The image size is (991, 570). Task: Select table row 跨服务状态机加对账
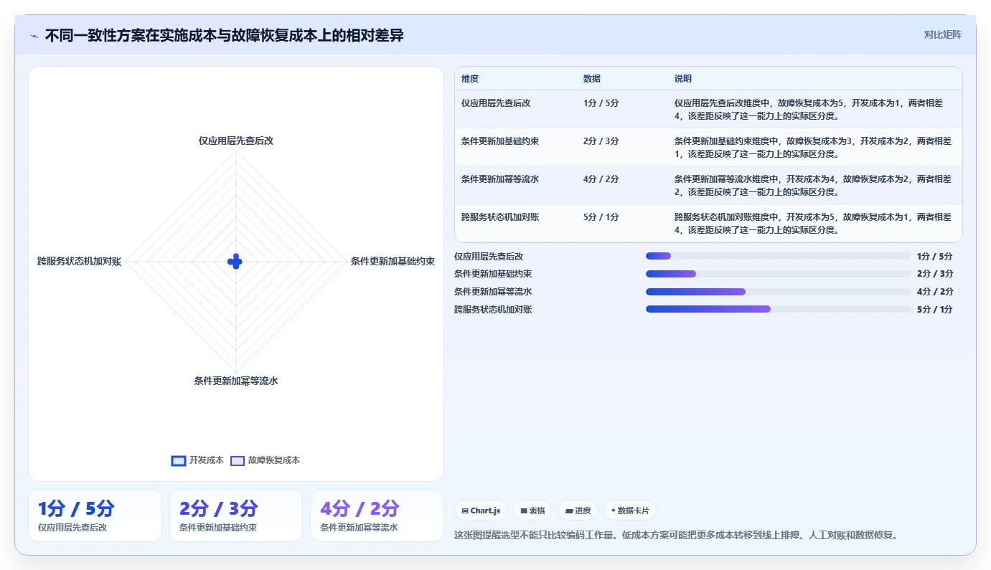pos(708,223)
